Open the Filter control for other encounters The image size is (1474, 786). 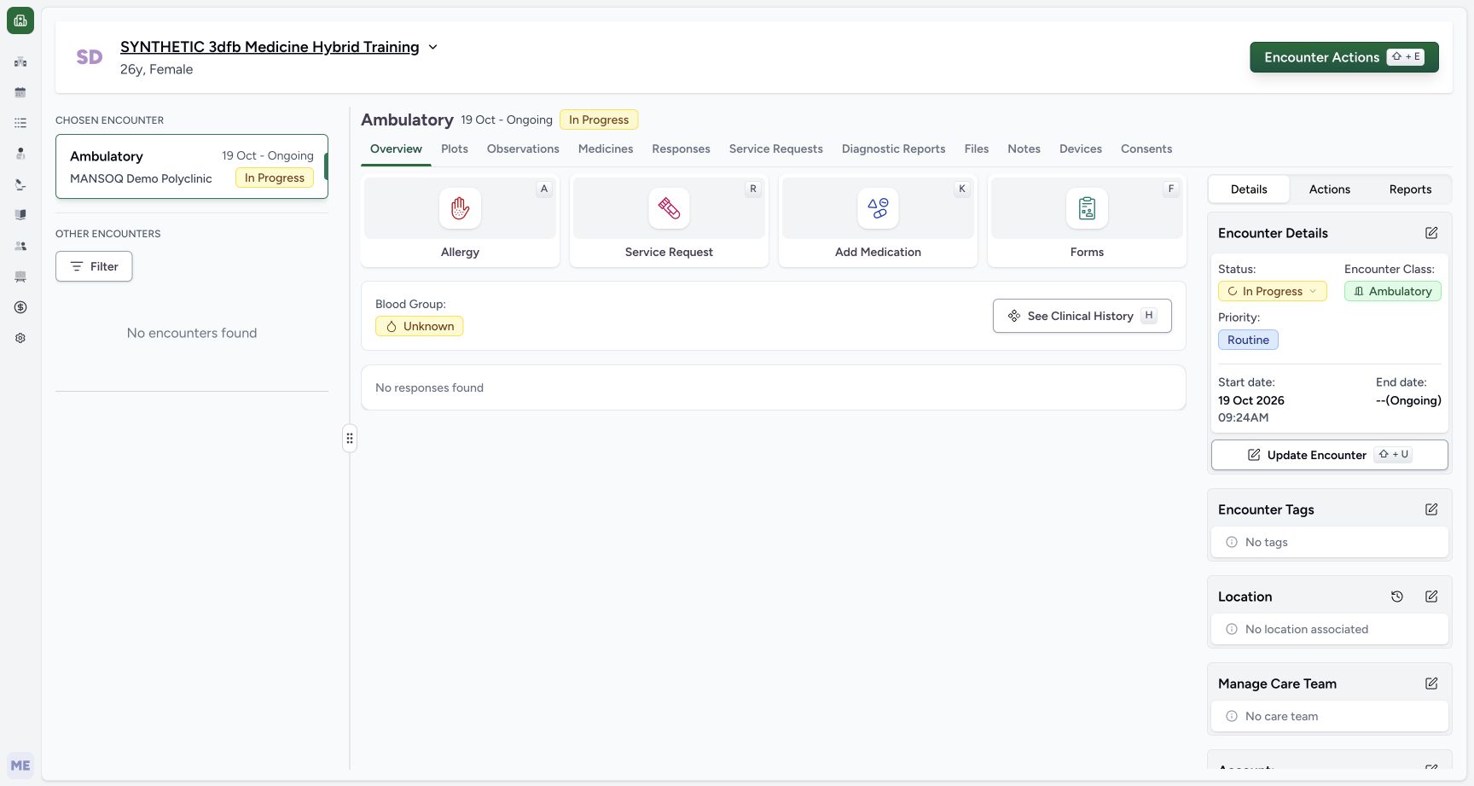pyautogui.click(x=94, y=266)
